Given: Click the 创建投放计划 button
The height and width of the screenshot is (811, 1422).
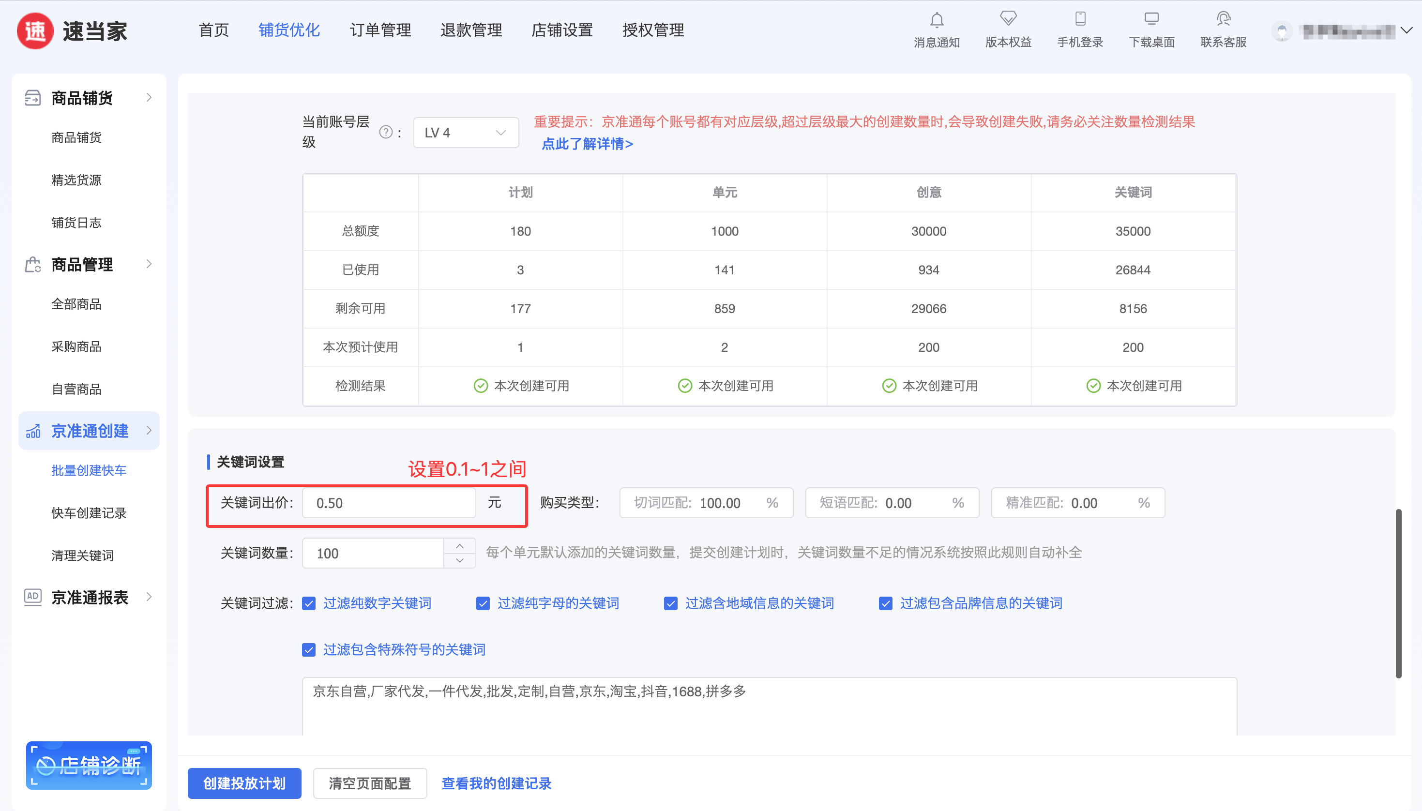Looking at the screenshot, I should coord(244,783).
